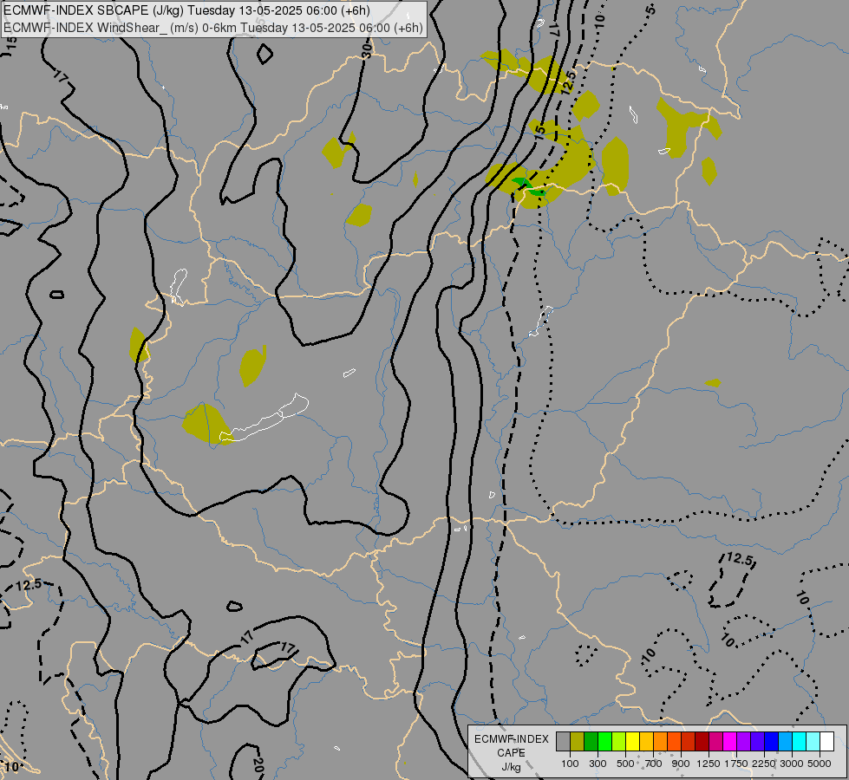Click the '2250' legend value

[764, 764]
